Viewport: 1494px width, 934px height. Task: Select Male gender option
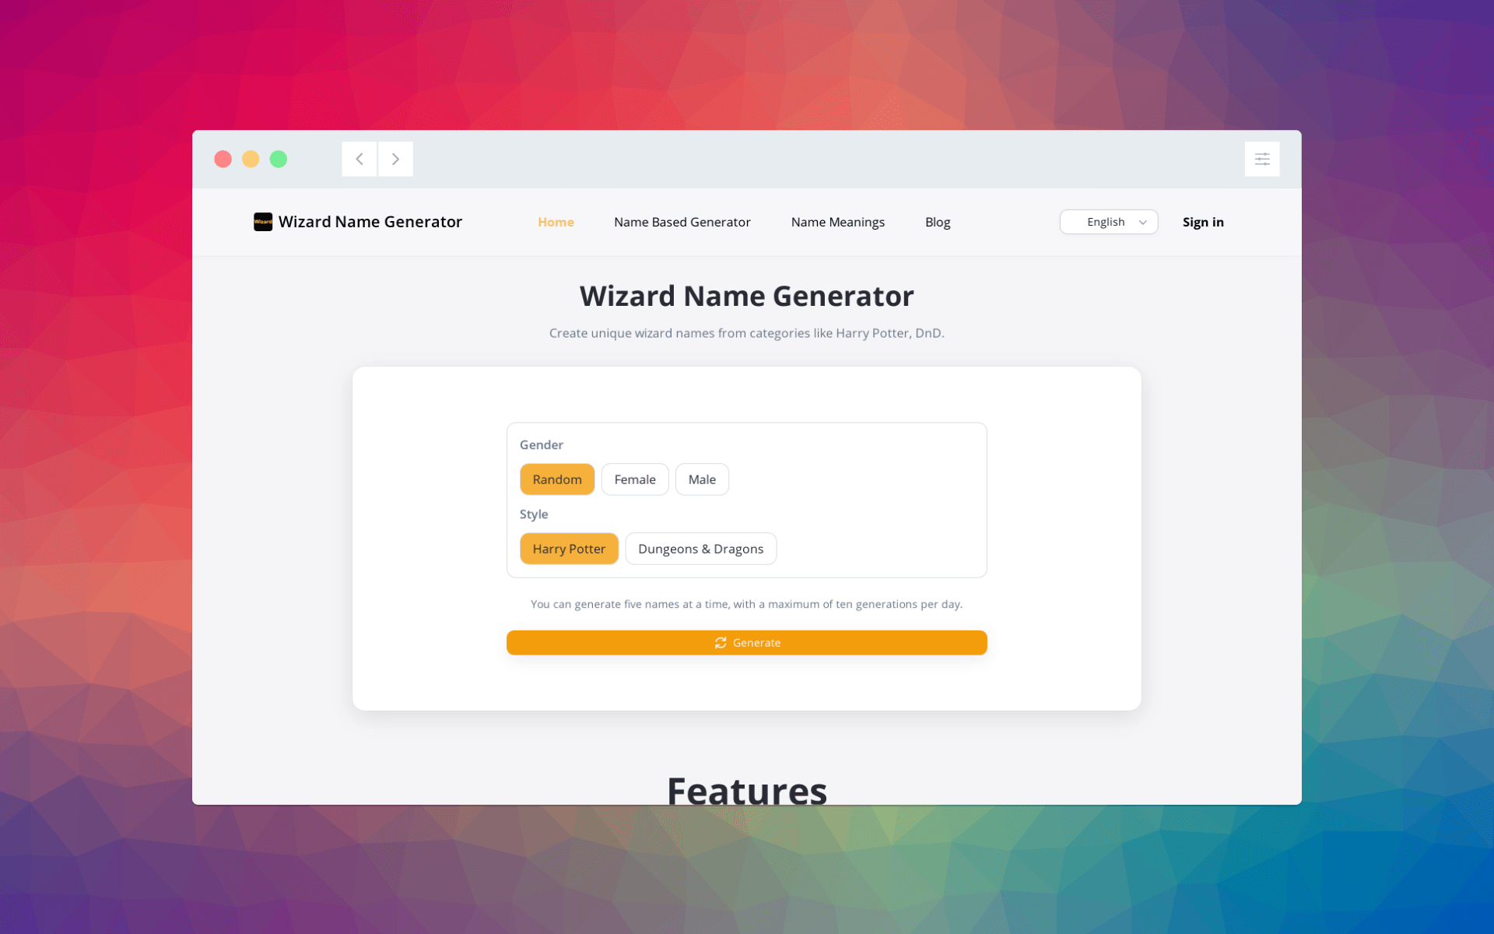702,479
